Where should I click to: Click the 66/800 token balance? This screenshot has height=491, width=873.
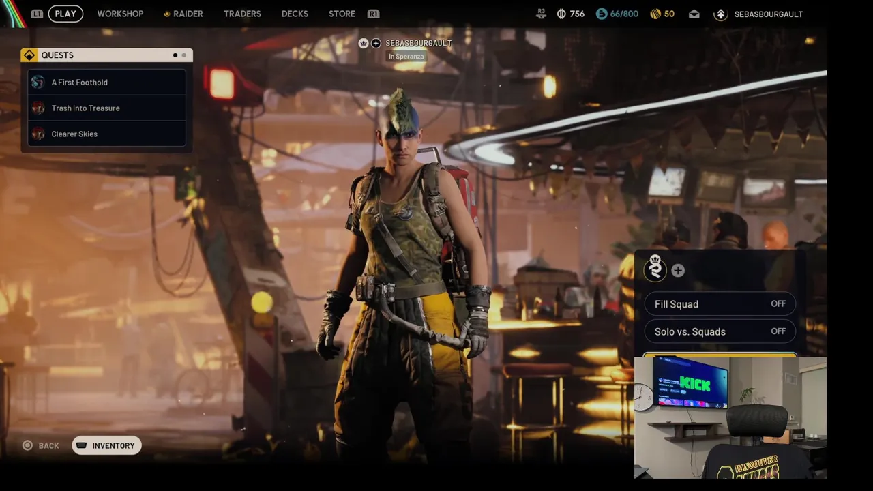pos(625,14)
